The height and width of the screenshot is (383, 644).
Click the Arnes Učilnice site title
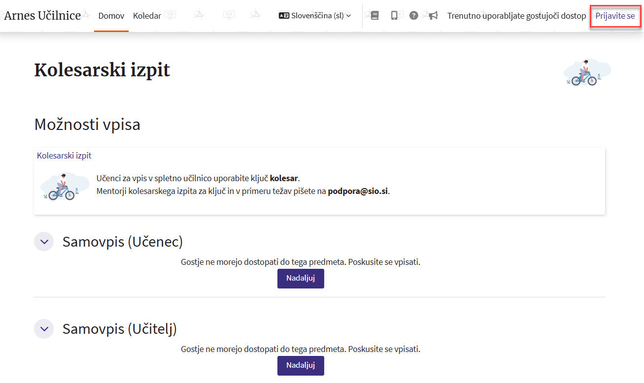pyautogui.click(x=42, y=16)
